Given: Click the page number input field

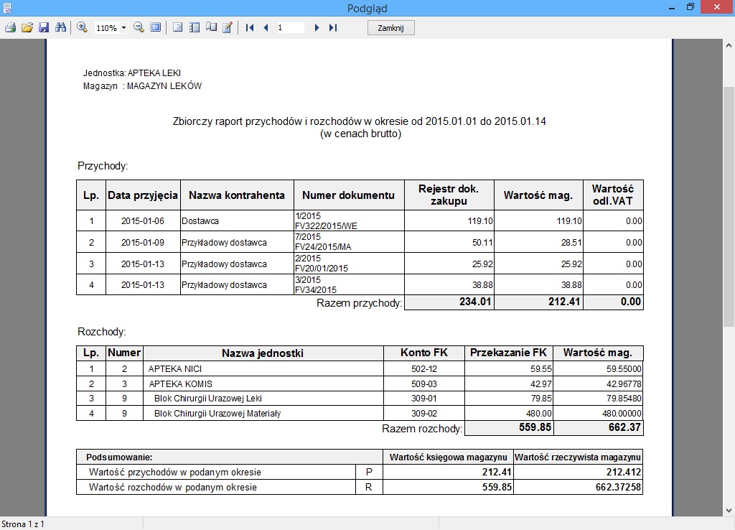Looking at the screenshot, I should click(x=290, y=28).
